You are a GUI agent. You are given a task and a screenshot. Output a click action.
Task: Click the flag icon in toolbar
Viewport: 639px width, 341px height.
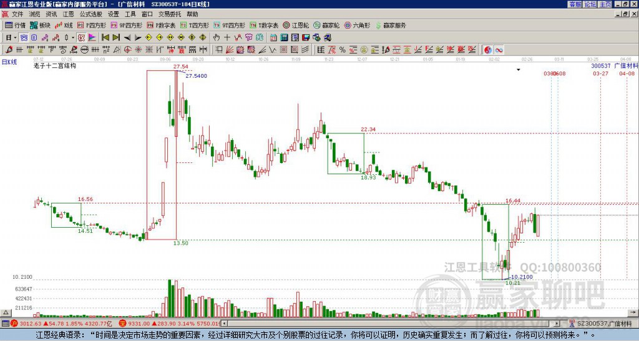pos(92,37)
